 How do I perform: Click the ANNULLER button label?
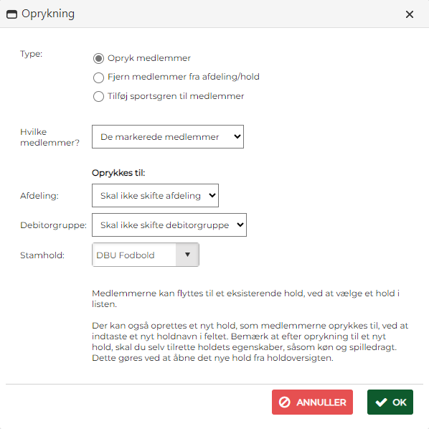click(321, 402)
